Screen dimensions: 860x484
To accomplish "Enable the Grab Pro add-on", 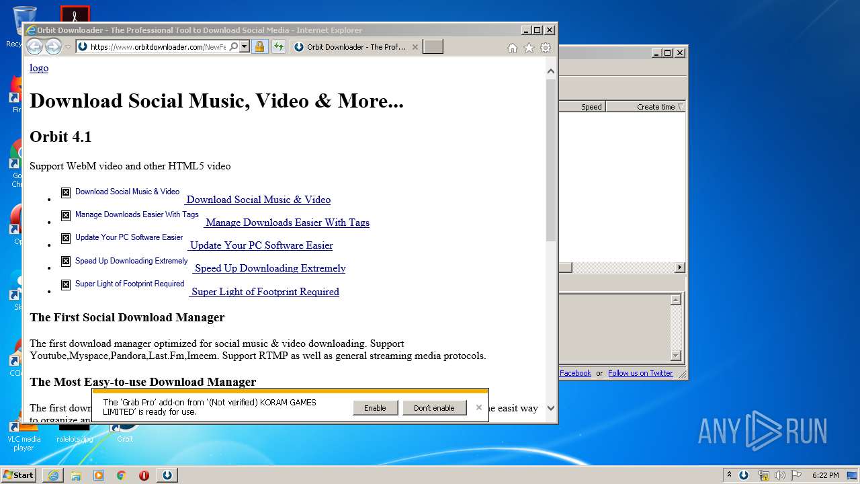I will pyautogui.click(x=375, y=408).
